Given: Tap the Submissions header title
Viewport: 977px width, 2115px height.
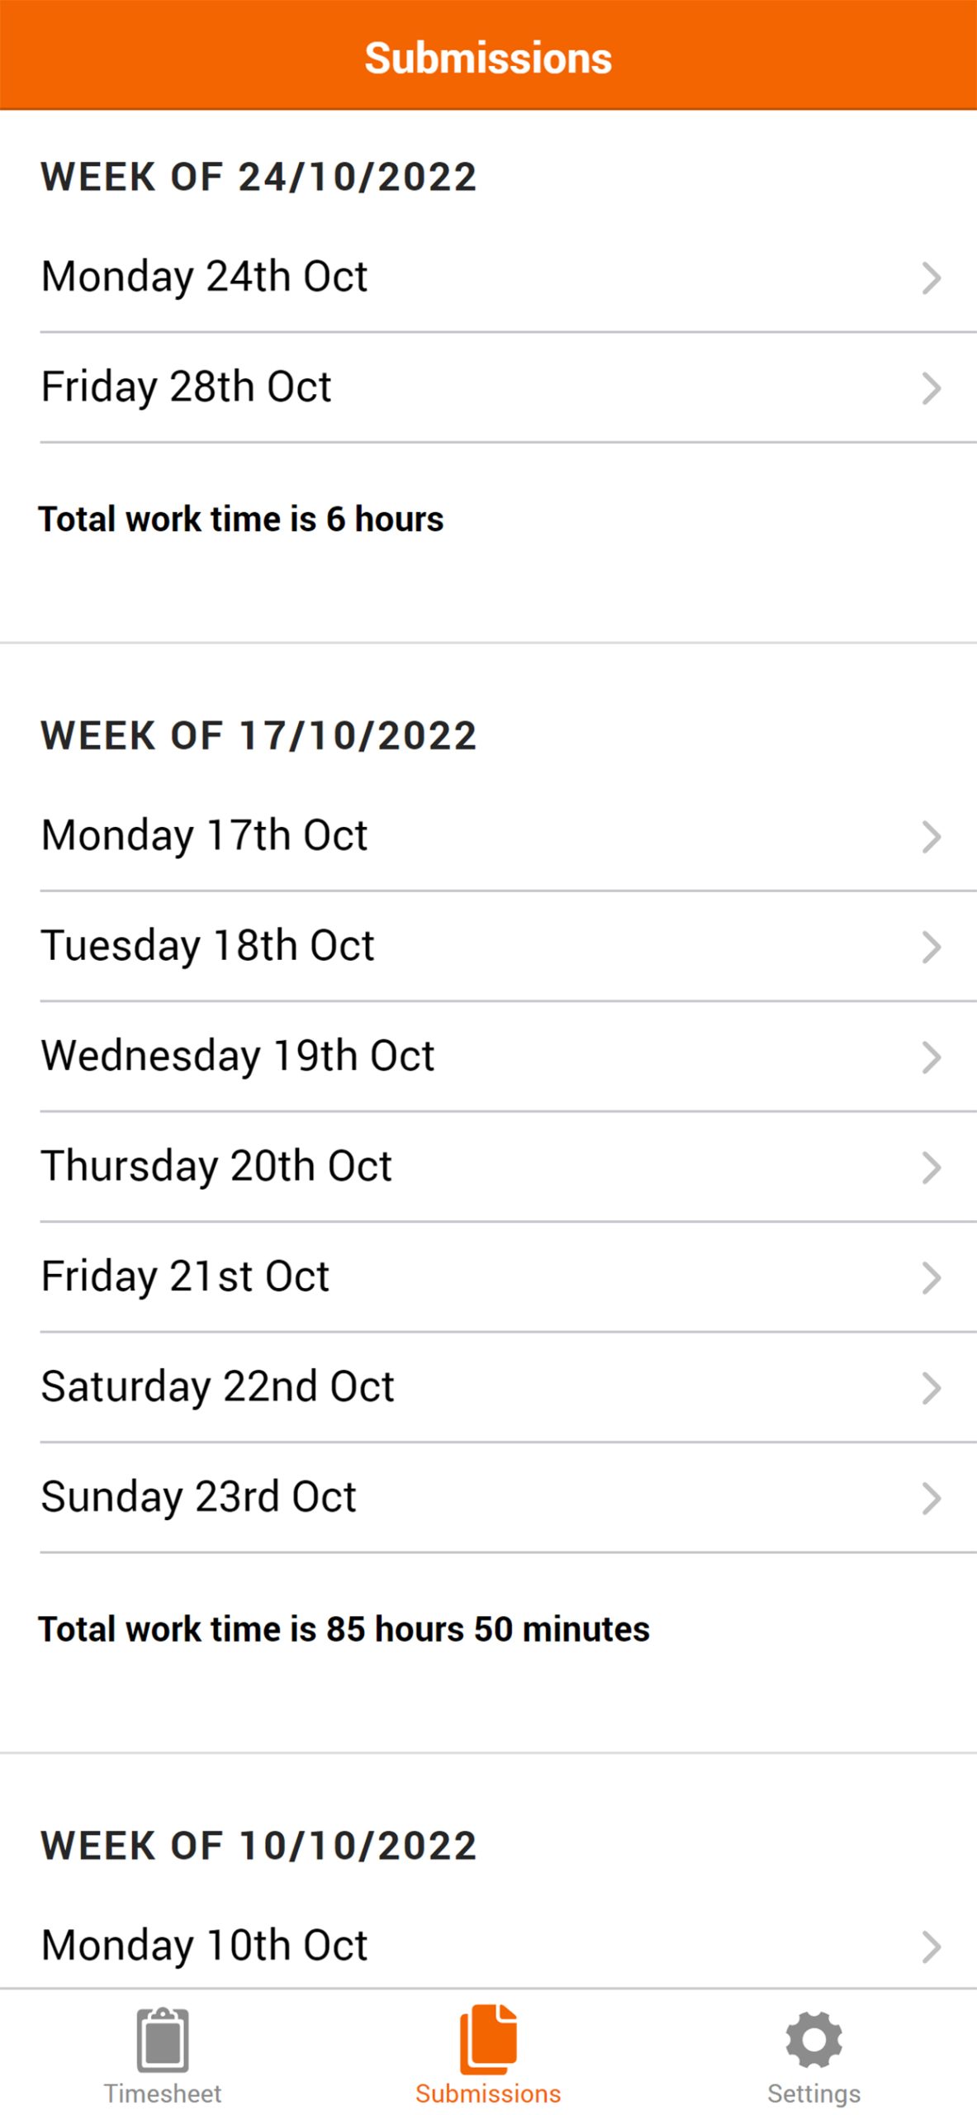Looking at the screenshot, I should click(488, 58).
